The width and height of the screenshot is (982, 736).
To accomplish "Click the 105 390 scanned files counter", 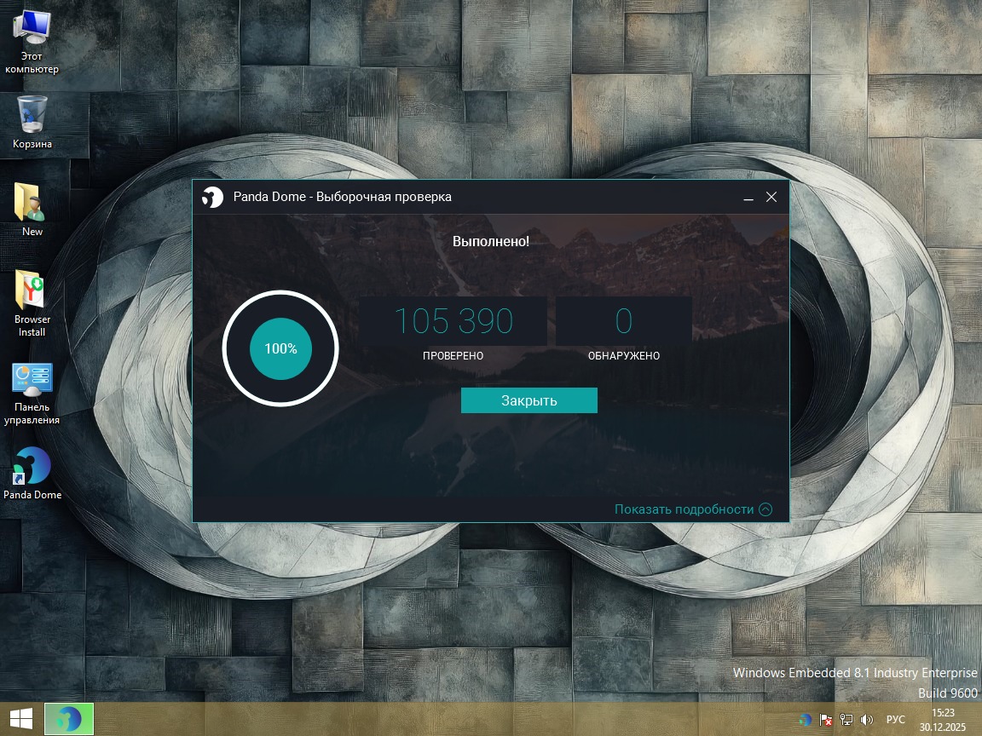I will click(x=453, y=321).
